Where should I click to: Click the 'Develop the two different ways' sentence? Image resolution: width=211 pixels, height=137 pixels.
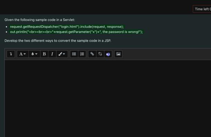tap(58, 41)
